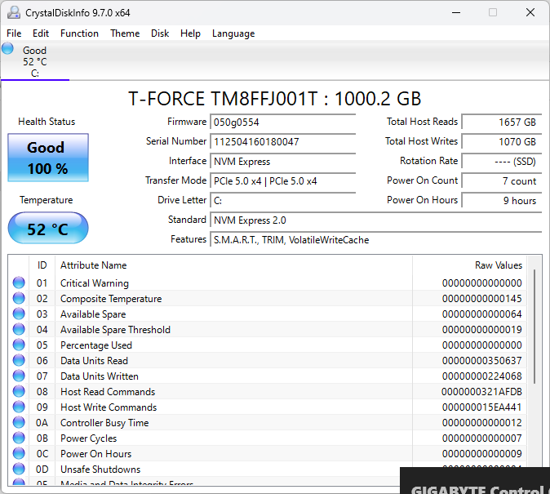Open the Disk menu
The height and width of the screenshot is (494, 550).
click(160, 33)
